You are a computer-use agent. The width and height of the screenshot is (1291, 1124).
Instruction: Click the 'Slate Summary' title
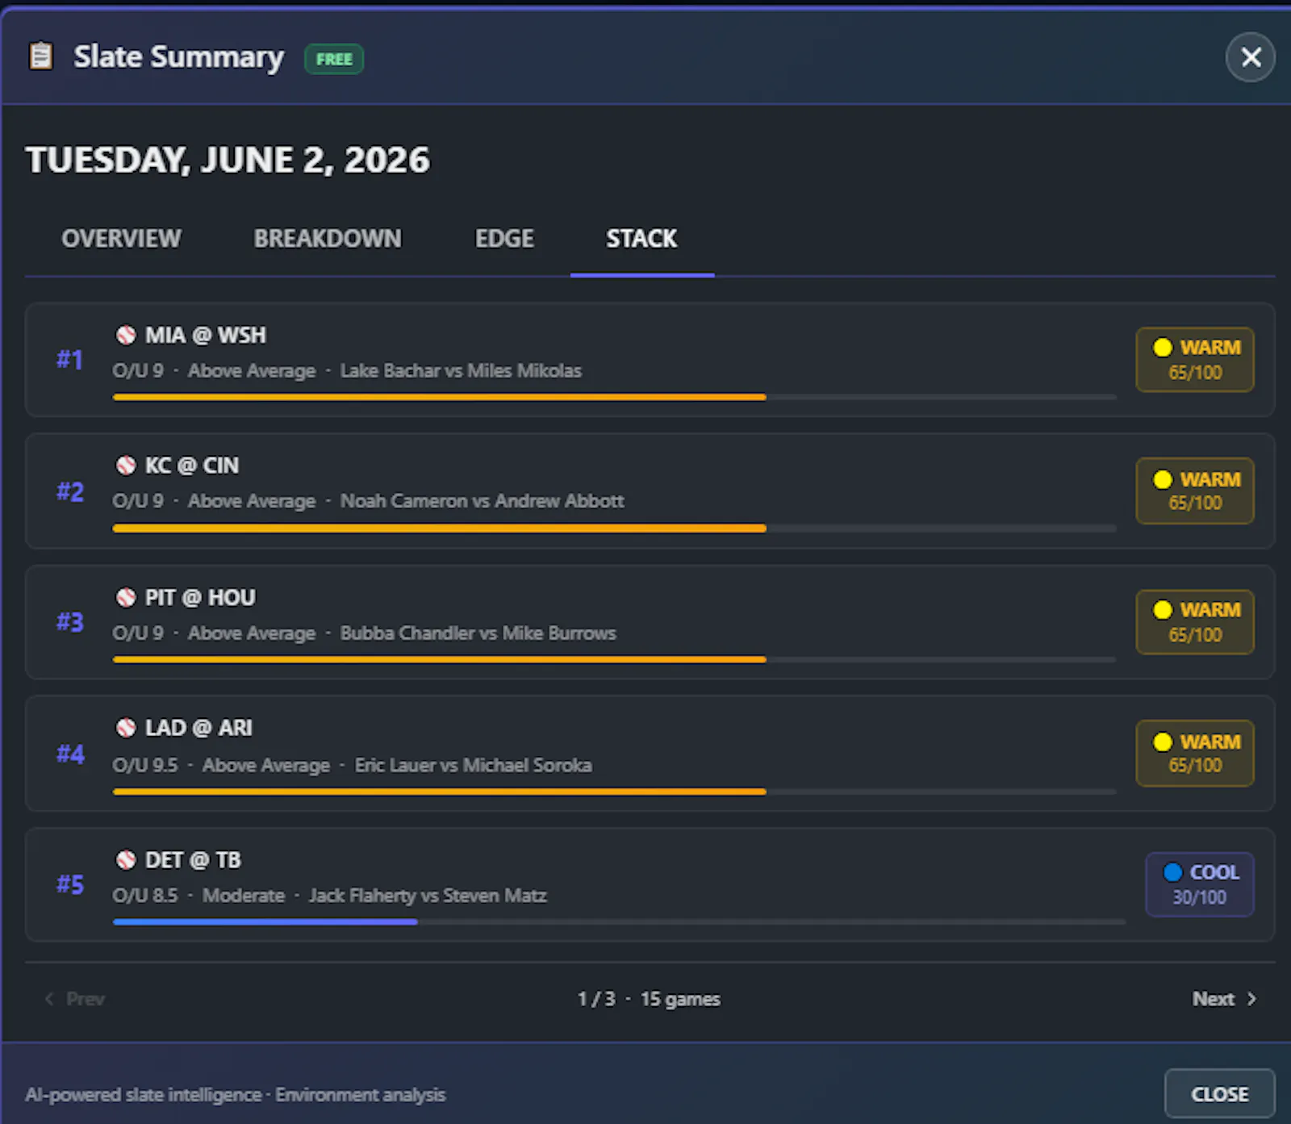point(178,57)
